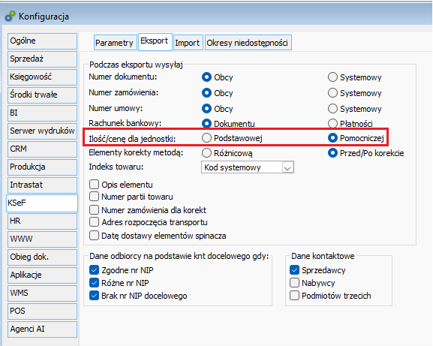Open the Indeks towaru dropdown arrow

[287, 167]
